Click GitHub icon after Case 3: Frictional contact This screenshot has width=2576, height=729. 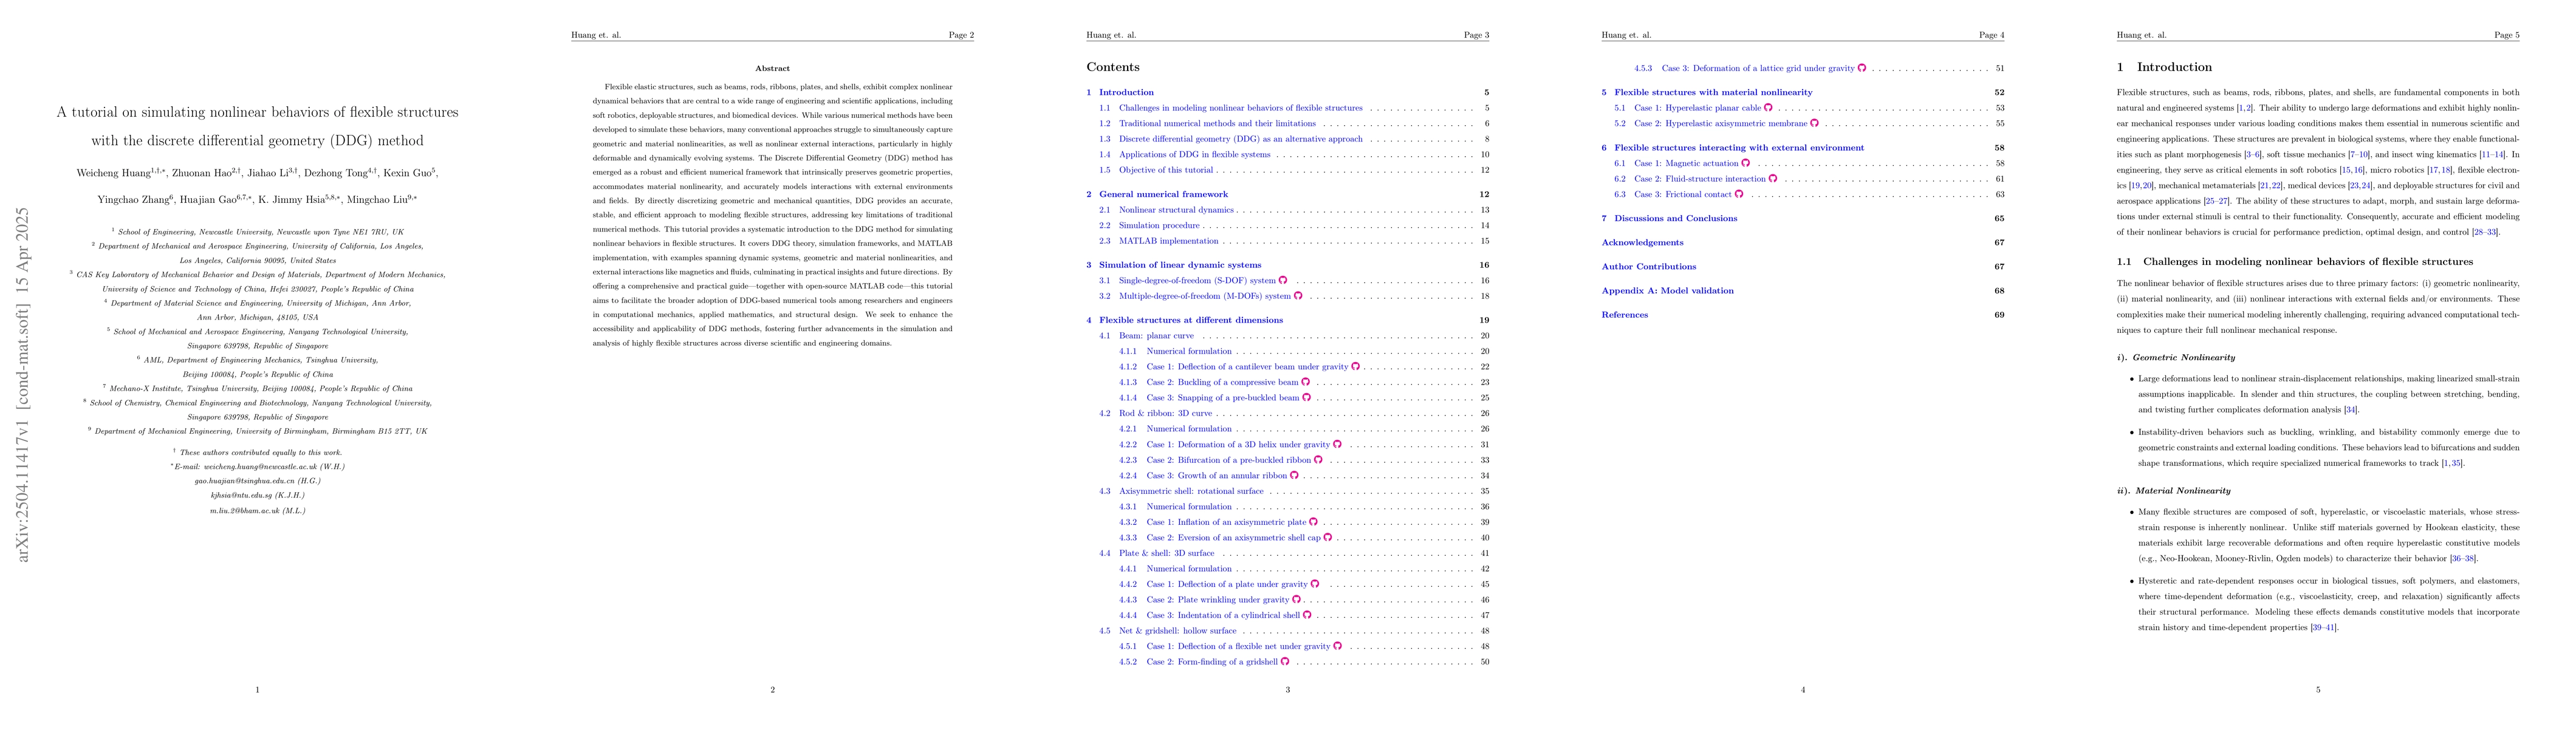[1740, 194]
